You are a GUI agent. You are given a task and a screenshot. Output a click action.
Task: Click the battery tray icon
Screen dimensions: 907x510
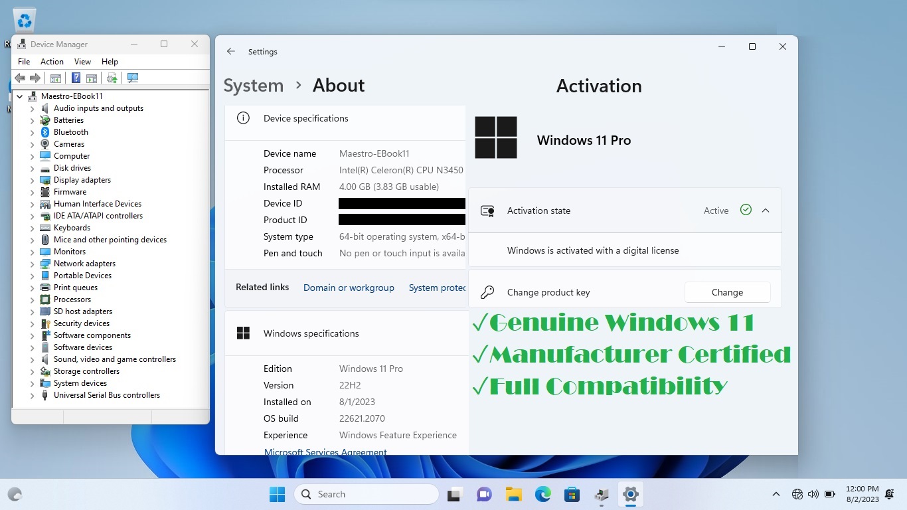coord(830,494)
